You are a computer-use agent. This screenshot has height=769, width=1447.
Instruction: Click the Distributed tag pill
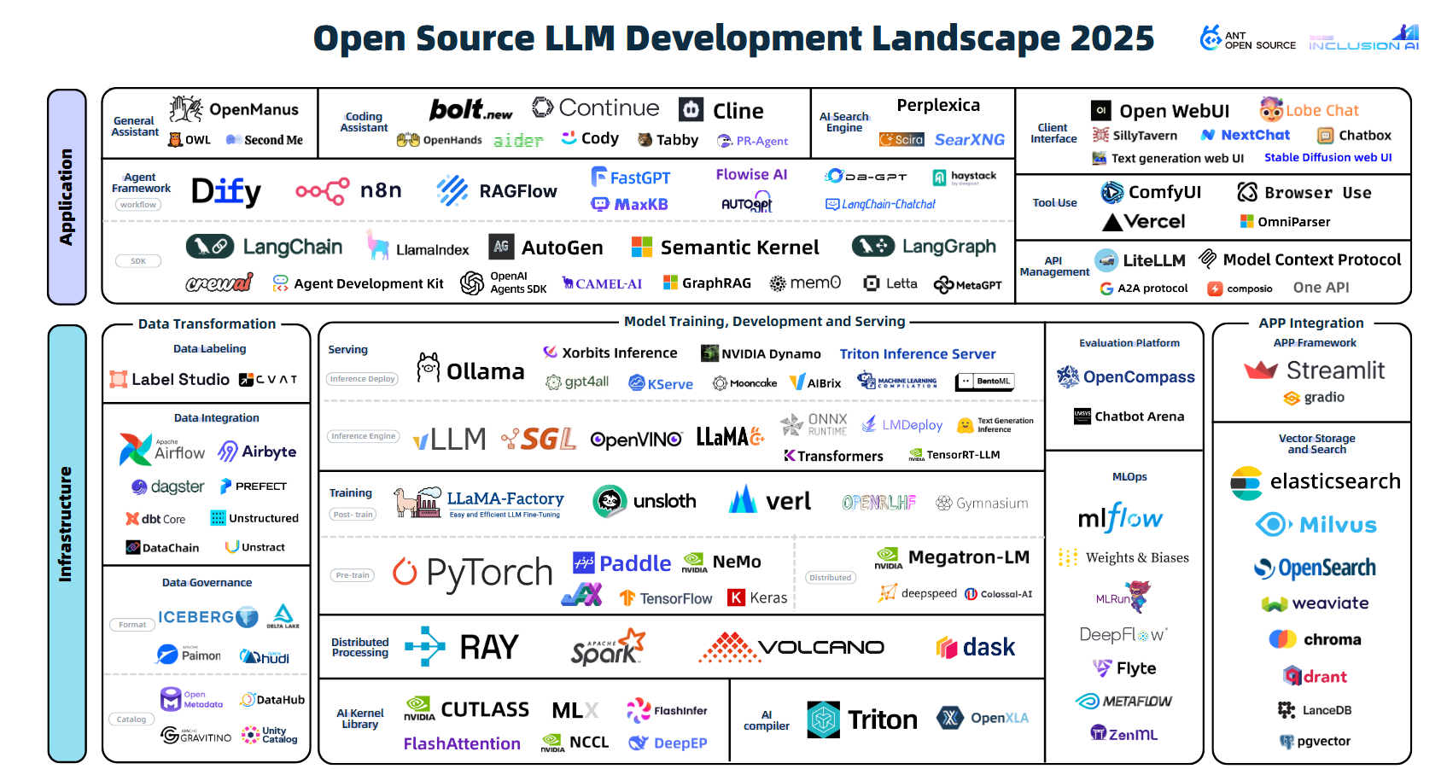831,578
